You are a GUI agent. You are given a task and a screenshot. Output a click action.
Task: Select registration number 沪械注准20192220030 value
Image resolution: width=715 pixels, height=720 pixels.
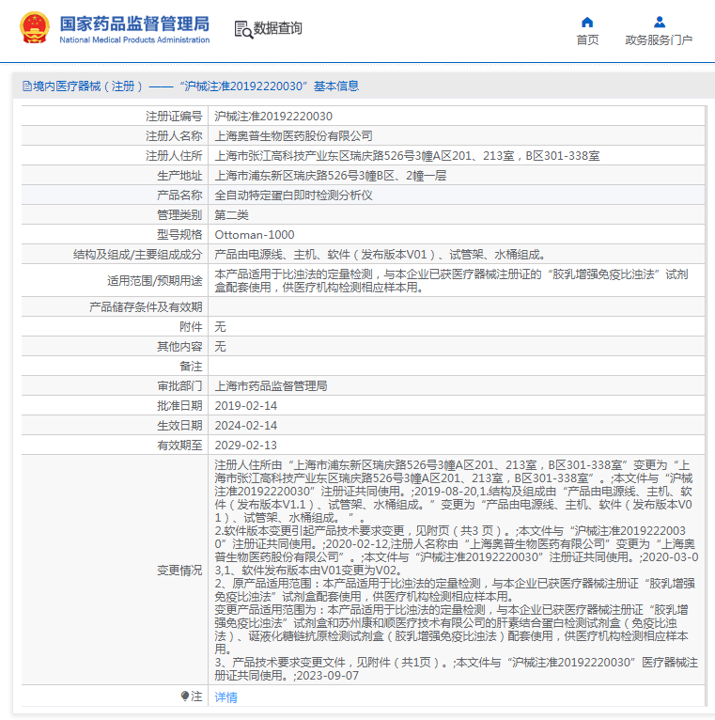coord(273,117)
